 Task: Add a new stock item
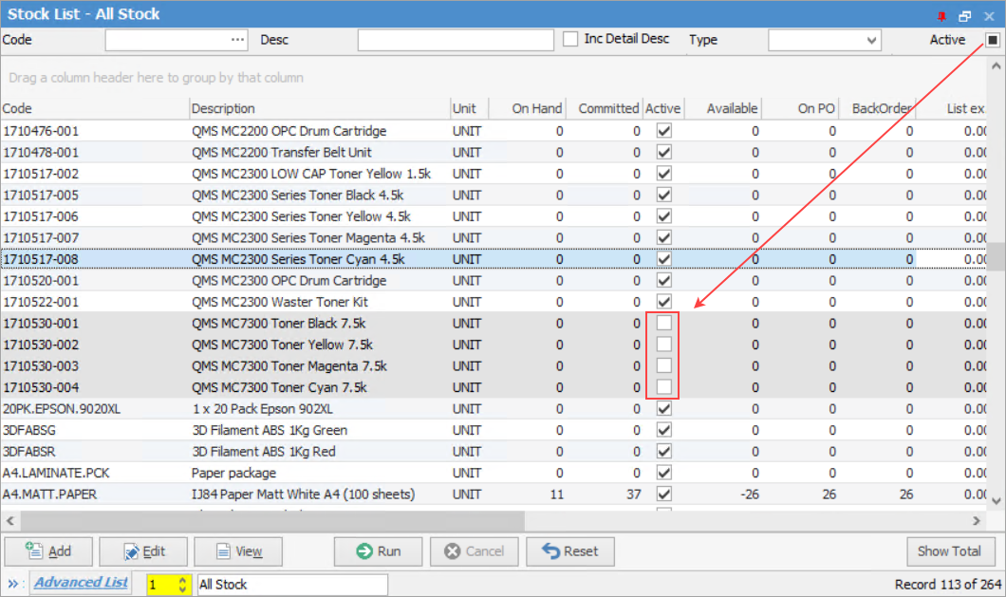pyautogui.click(x=47, y=551)
